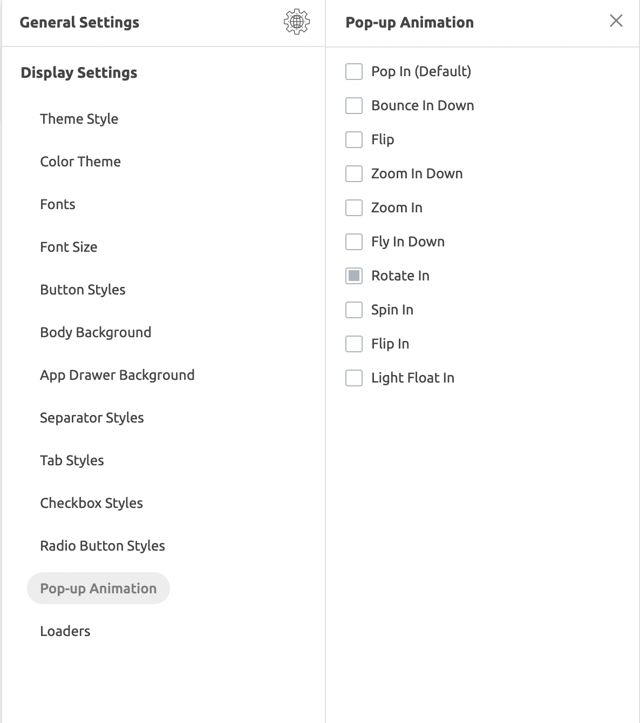Enable Light Float In animation
Viewport: 640px width, 723px height.
(354, 378)
